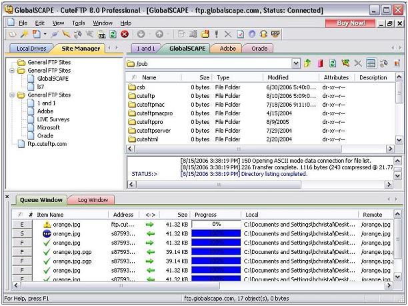Viewport: 408px width, 306px height.
Task: Select the cuteftppro folder in file list
Action: (149, 122)
